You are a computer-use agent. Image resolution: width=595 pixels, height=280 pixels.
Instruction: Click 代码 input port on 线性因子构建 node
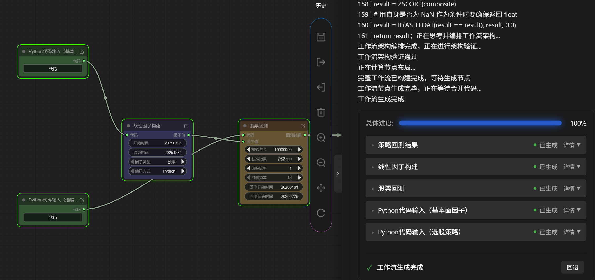[127, 135]
